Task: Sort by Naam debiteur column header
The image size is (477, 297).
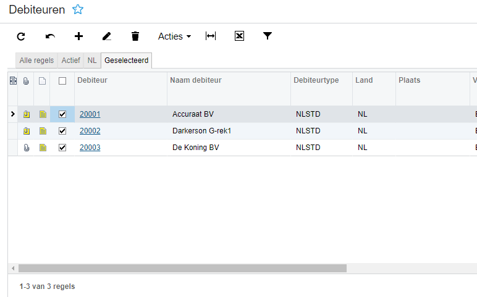Action: click(x=196, y=80)
